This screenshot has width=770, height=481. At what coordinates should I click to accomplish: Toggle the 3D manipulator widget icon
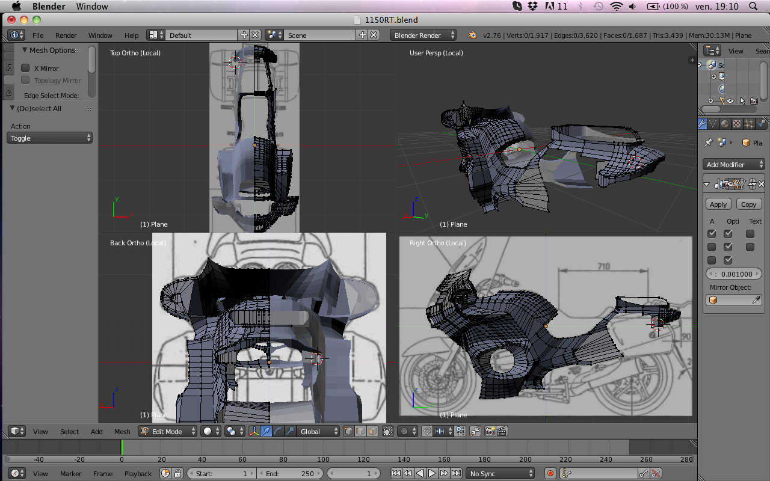click(254, 431)
